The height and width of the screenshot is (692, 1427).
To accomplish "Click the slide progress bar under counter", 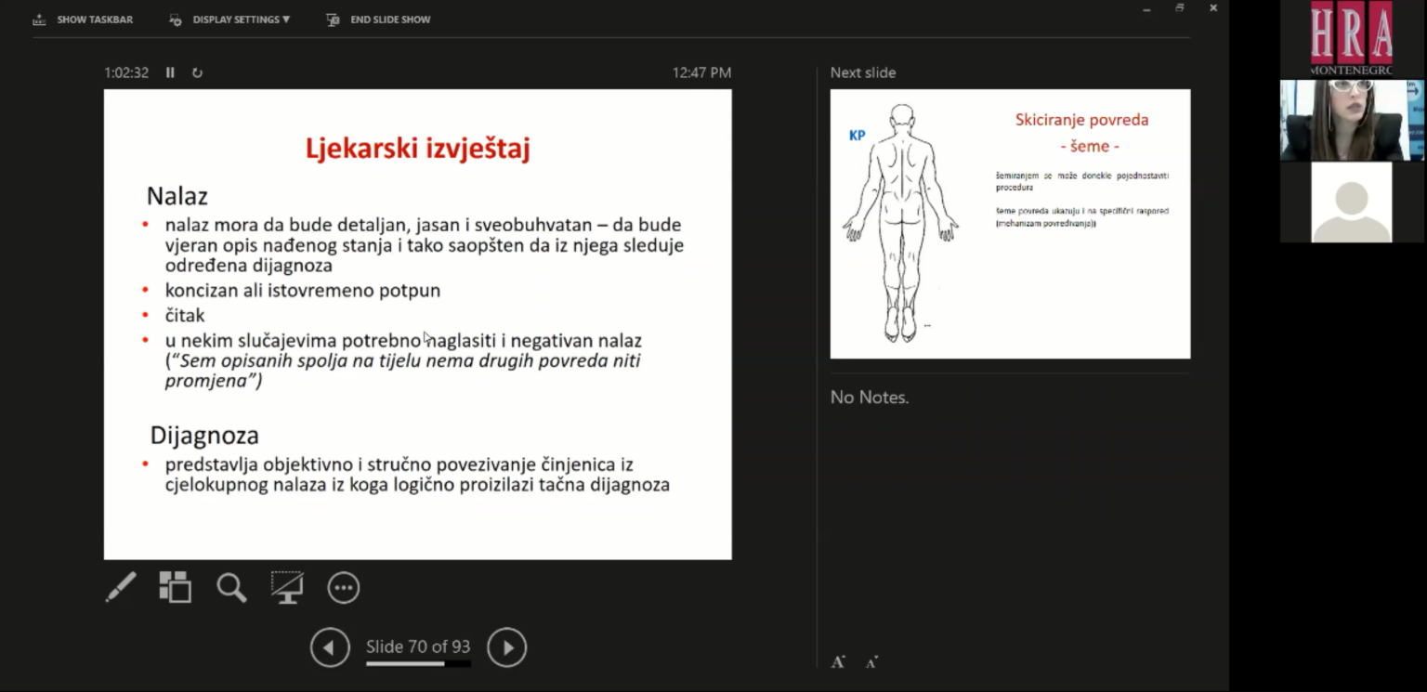I will click(x=418, y=663).
